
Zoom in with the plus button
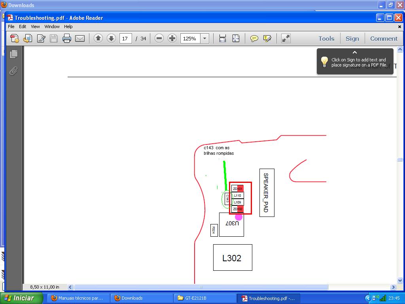coord(172,38)
